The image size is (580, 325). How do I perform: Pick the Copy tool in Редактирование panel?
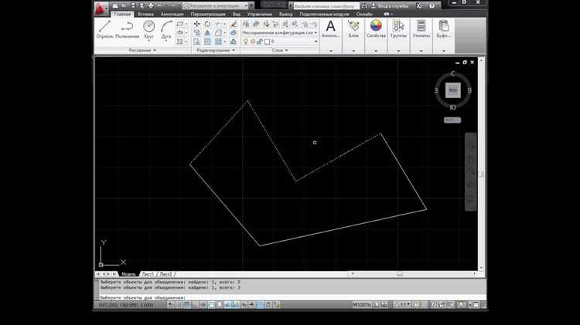click(x=196, y=33)
